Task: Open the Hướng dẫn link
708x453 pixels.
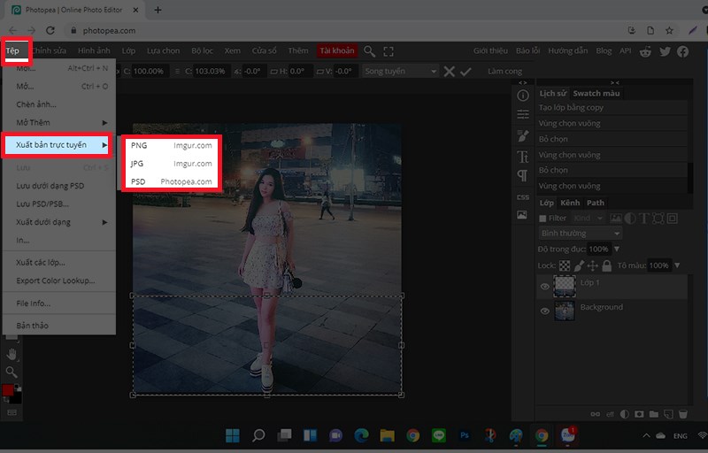Action: click(567, 51)
